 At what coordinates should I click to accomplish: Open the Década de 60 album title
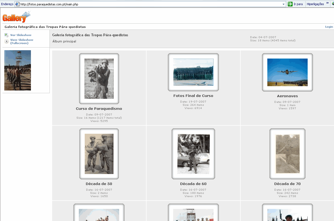193,184
